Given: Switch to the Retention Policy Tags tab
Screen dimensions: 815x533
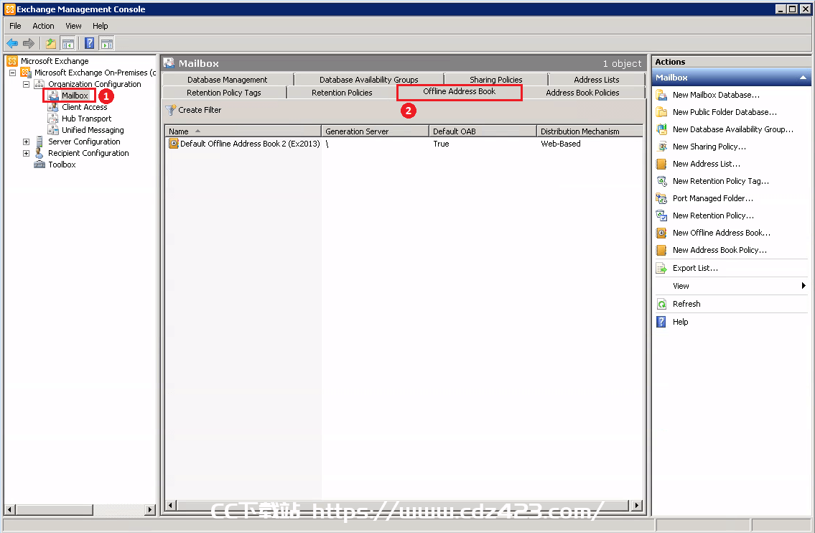Looking at the screenshot, I should (x=224, y=93).
